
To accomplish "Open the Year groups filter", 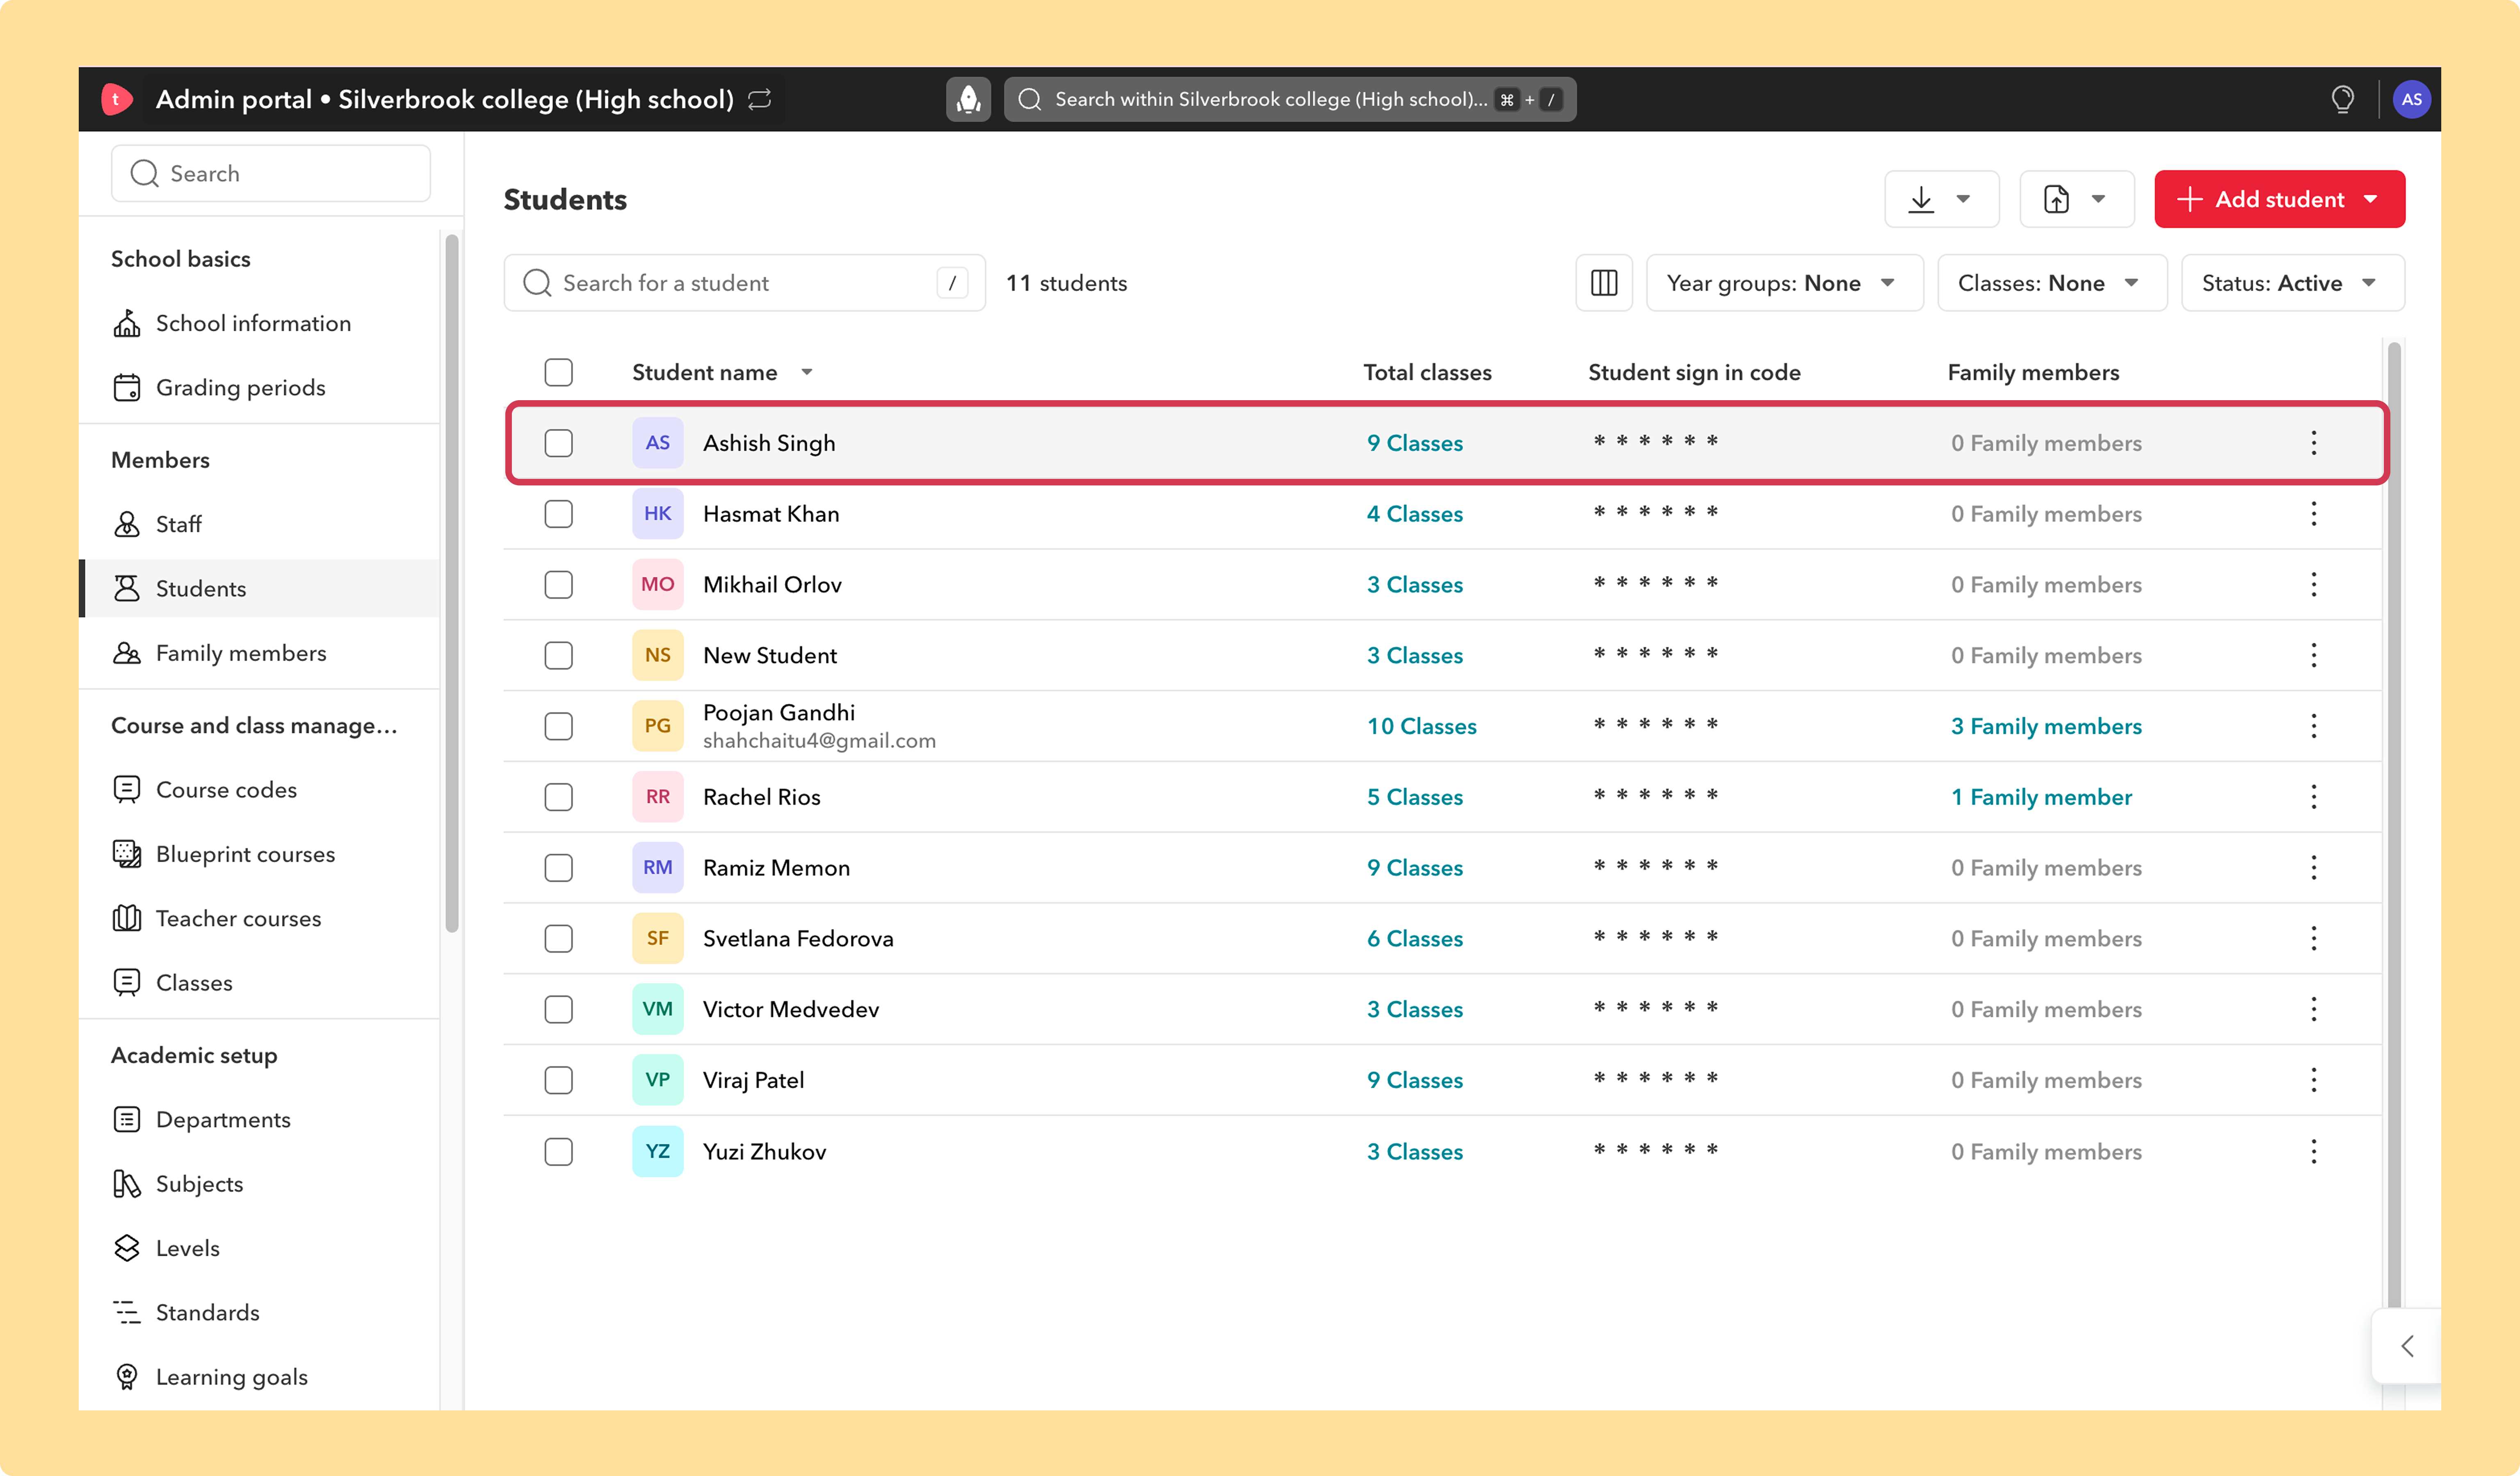I will 1784,283.
